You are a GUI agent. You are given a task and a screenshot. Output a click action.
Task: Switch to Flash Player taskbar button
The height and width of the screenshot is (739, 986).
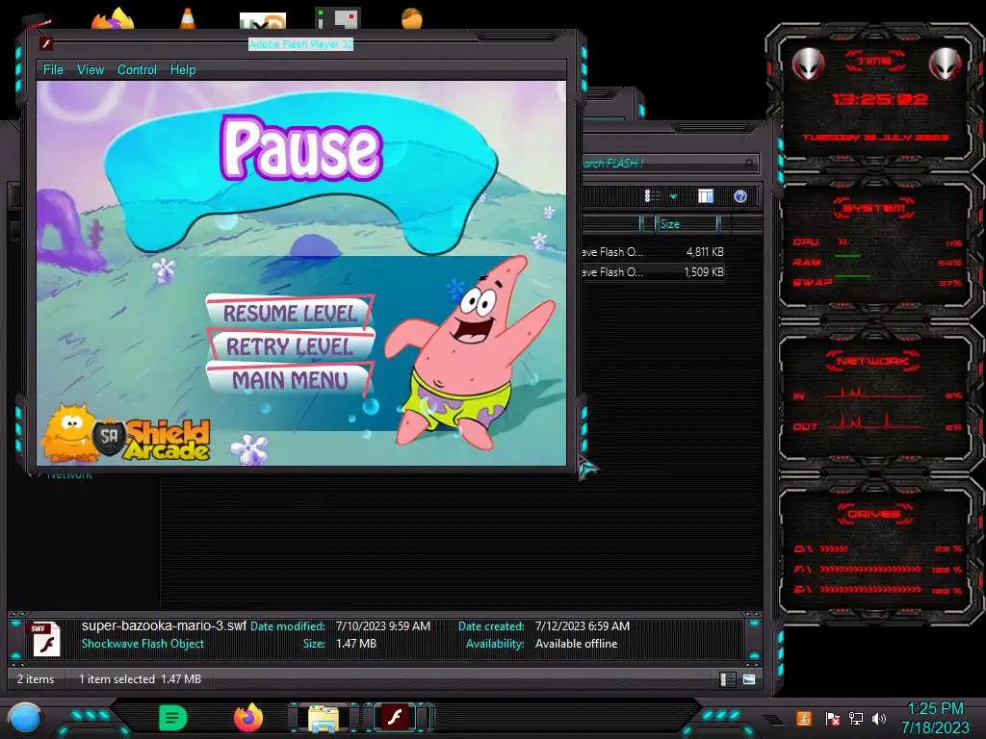click(x=396, y=718)
